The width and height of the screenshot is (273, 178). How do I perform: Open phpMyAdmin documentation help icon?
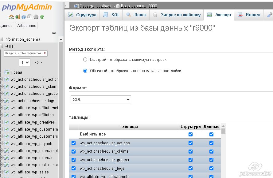[24, 17]
